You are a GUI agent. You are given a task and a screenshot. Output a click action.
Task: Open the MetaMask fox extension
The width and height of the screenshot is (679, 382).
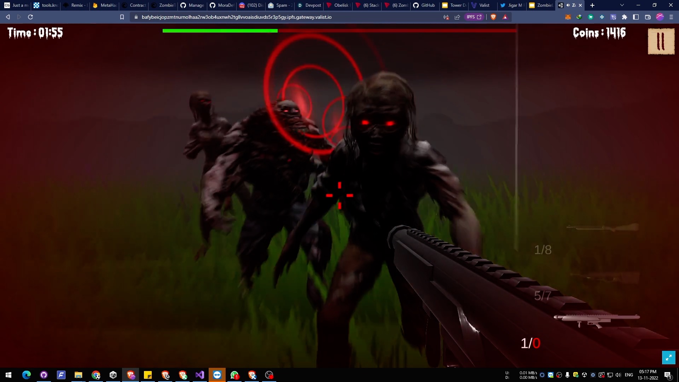(x=568, y=17)
